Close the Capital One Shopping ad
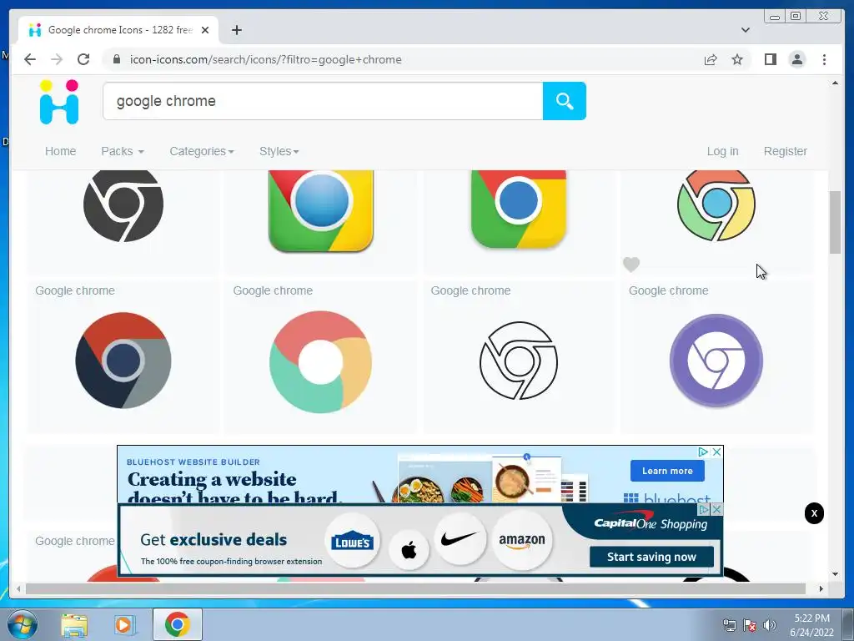Image resolution: width=854 pixels, height=641 pixels. [x=716, y=509]
